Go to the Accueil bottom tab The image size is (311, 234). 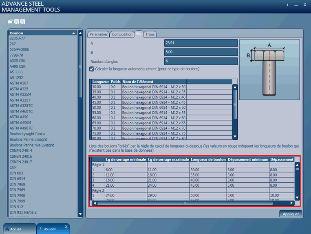click(20, 229)
